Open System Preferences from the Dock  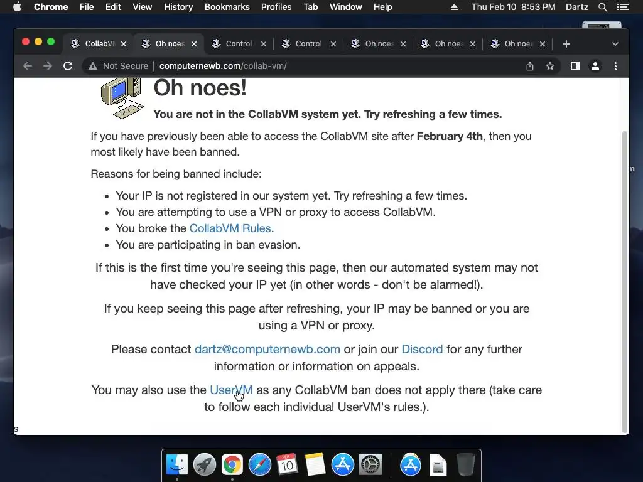(370, 465)
